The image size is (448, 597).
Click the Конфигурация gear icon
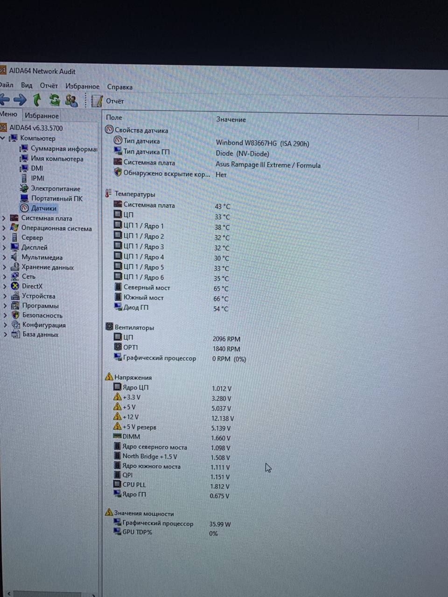point(15,325)
